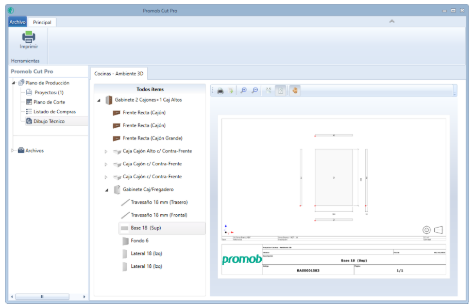Click the Listado de Compras icon
The image size is (473, 307).
(29, 112)
